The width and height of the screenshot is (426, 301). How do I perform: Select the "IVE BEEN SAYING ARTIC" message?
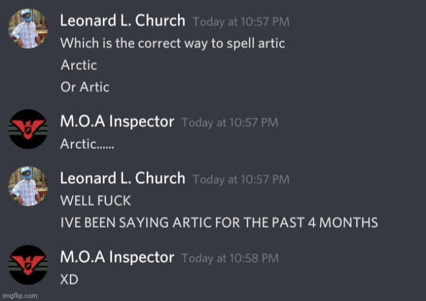(219, 223)
